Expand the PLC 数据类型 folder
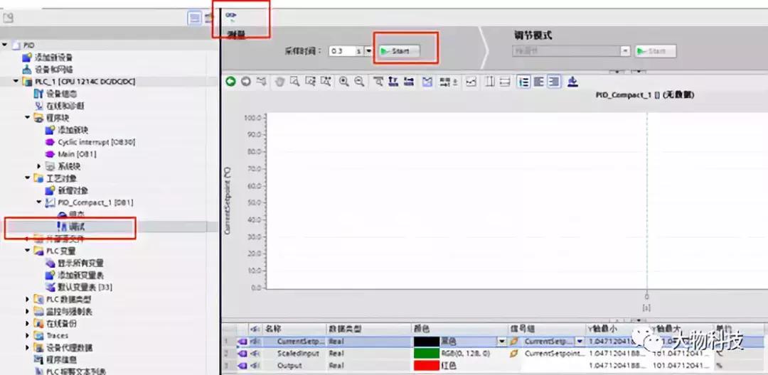Viewport: 768px width, 375px height. [x=28, y=299]
